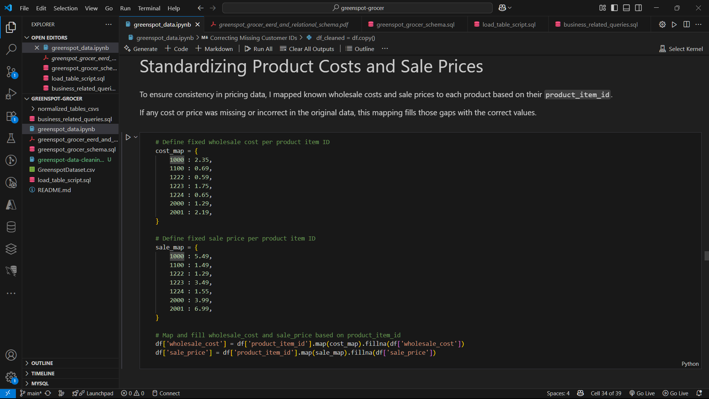Click the sync changes icon in status bar
The image size is (709, 399).
pyautogui.click(x=48, y=393)
